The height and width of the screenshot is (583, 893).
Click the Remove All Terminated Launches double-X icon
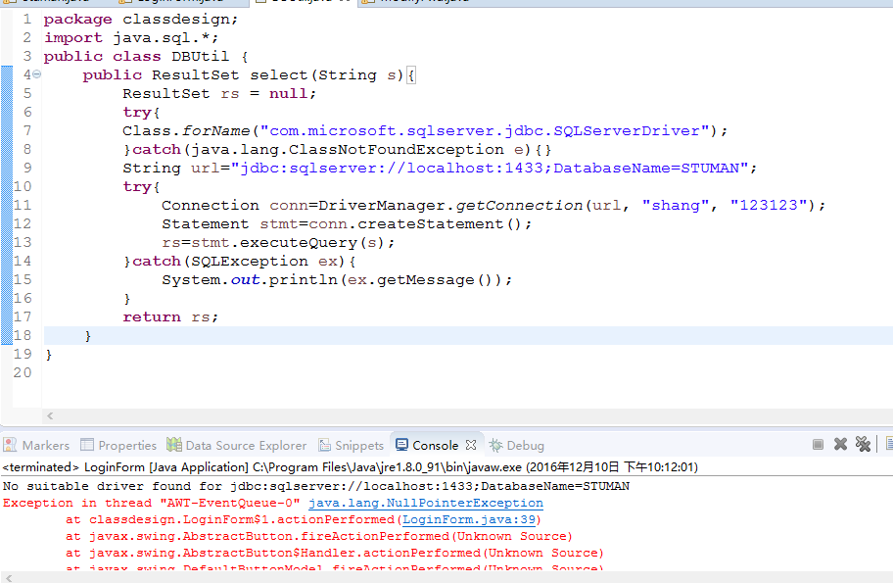pyautogui.click(x=863, y=444)
